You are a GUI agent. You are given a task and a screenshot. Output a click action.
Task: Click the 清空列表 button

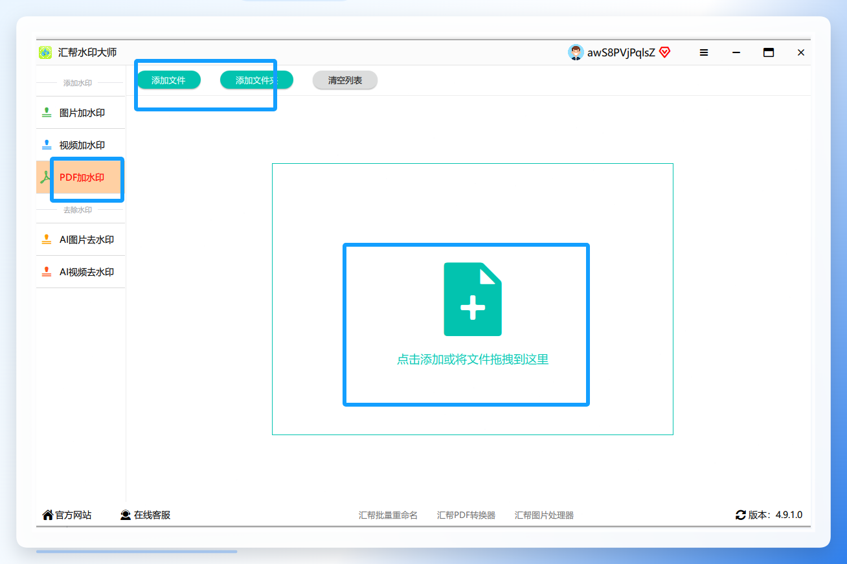[x=345, y=80]
